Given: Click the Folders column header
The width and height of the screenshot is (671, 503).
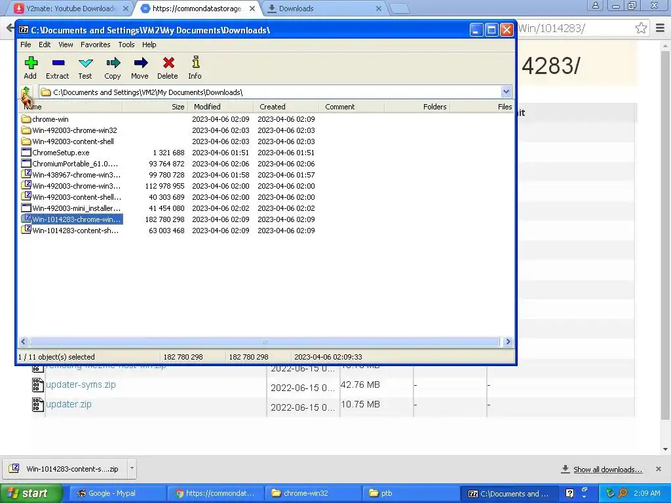Looking at the screenshot, I should click(x=417, y=107).
